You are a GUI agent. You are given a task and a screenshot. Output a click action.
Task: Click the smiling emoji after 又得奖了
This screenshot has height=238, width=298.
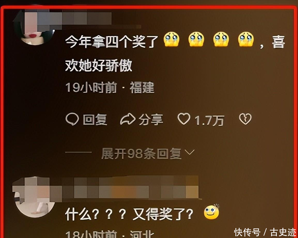coord(211,212)
